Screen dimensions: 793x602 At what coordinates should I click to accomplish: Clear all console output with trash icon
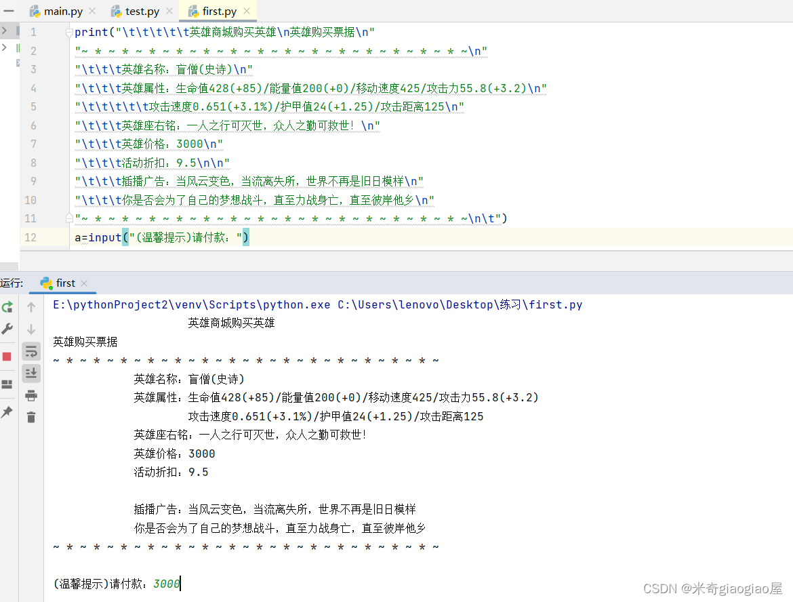[31, 418]
